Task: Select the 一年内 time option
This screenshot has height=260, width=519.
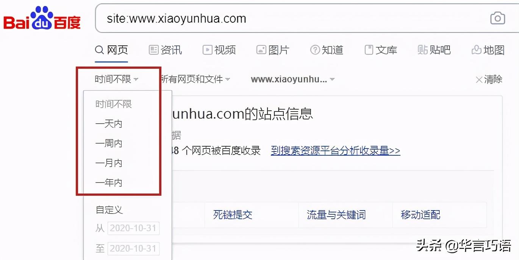Action: [x=109, y=183]
